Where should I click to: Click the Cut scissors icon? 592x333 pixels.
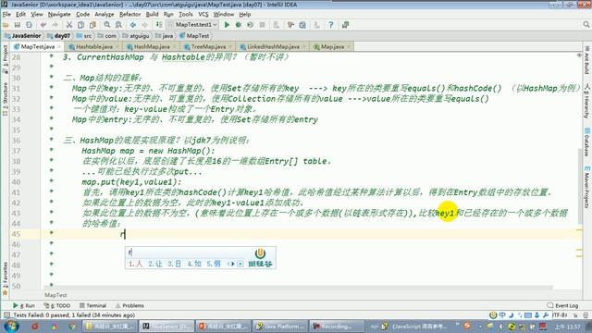(69, 25)
